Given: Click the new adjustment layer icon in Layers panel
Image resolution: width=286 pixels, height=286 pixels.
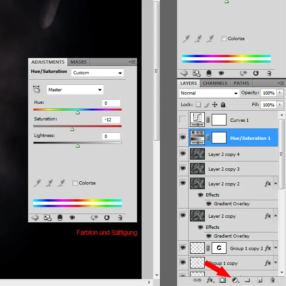Looking at the screenshot, I should [235, 280].
